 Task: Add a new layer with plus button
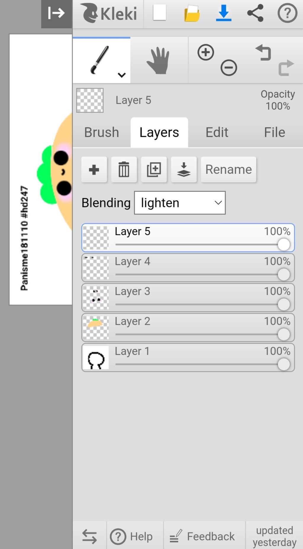coord(94,169)
